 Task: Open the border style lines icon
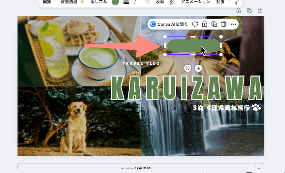[126, 2]
